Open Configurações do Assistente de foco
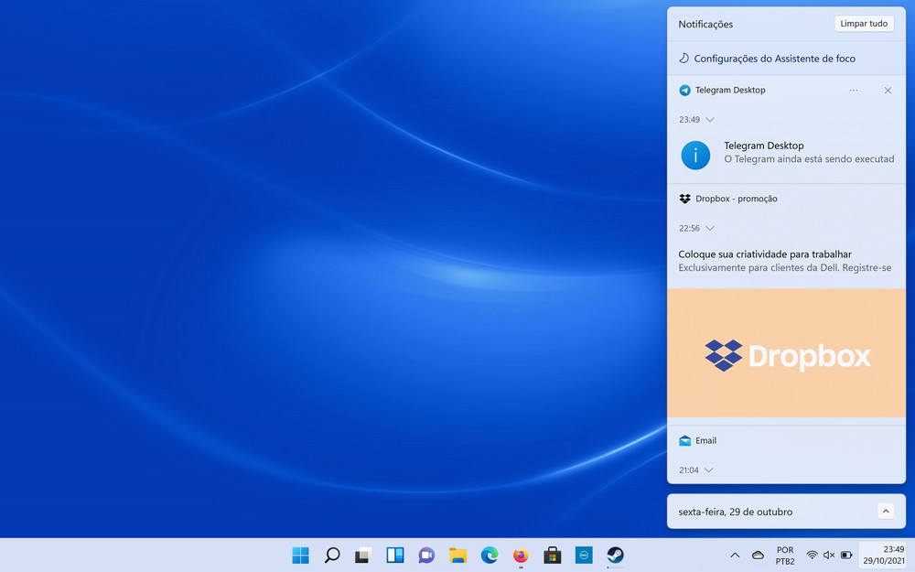Screen dimensions: 915x572 tap(774, 59)
